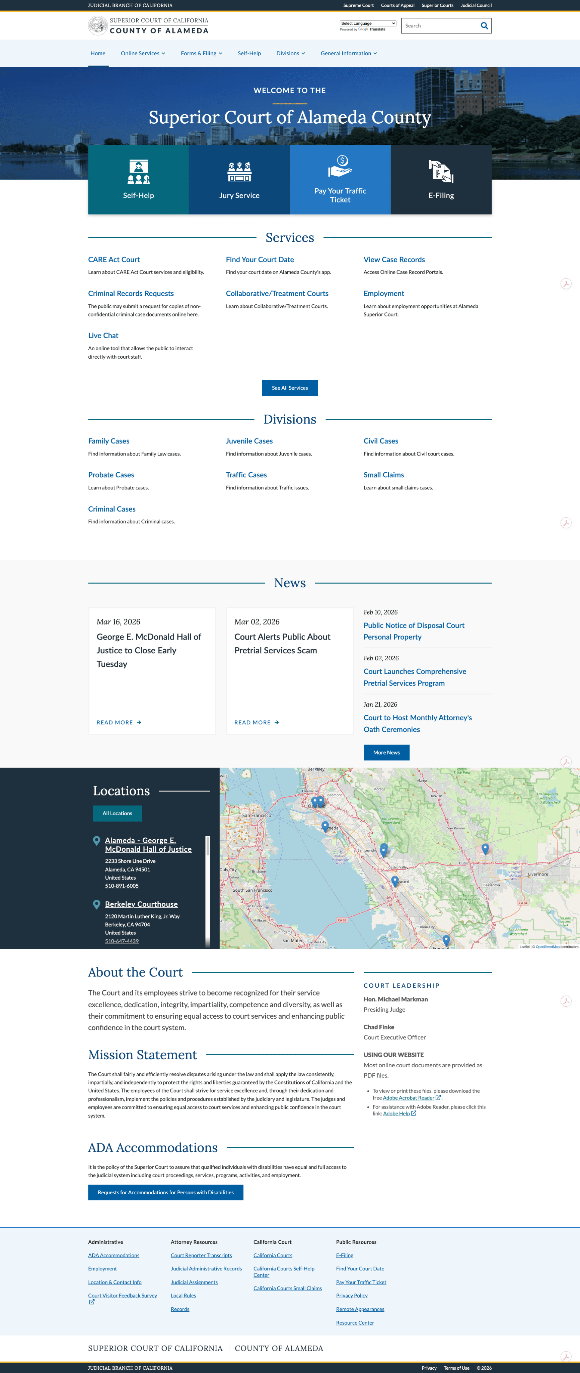Switch to the Home navigation tab
This screenshot has height=1373, width=580.
tap(98, 53)
